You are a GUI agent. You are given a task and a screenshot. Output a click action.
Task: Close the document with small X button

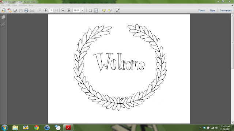pos(232,5)
